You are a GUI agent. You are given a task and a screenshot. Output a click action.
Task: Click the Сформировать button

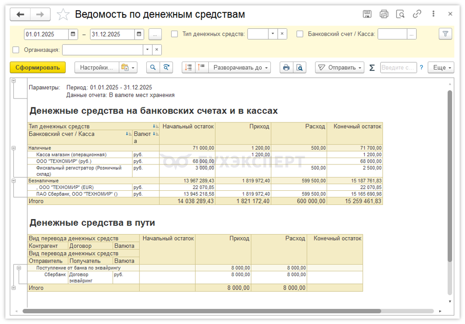pyautogui.click(x=37, y=67)
